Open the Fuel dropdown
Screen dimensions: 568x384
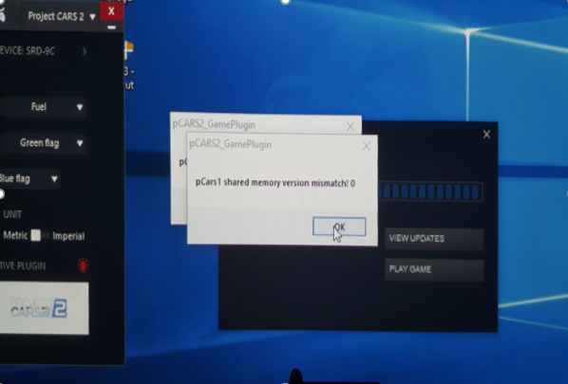pos(43,107)
